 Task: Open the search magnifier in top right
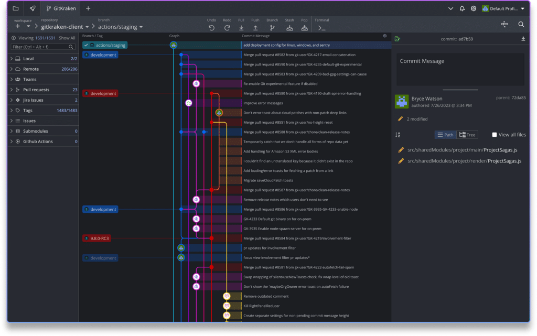pyautogui.click(x=521, y=24)
